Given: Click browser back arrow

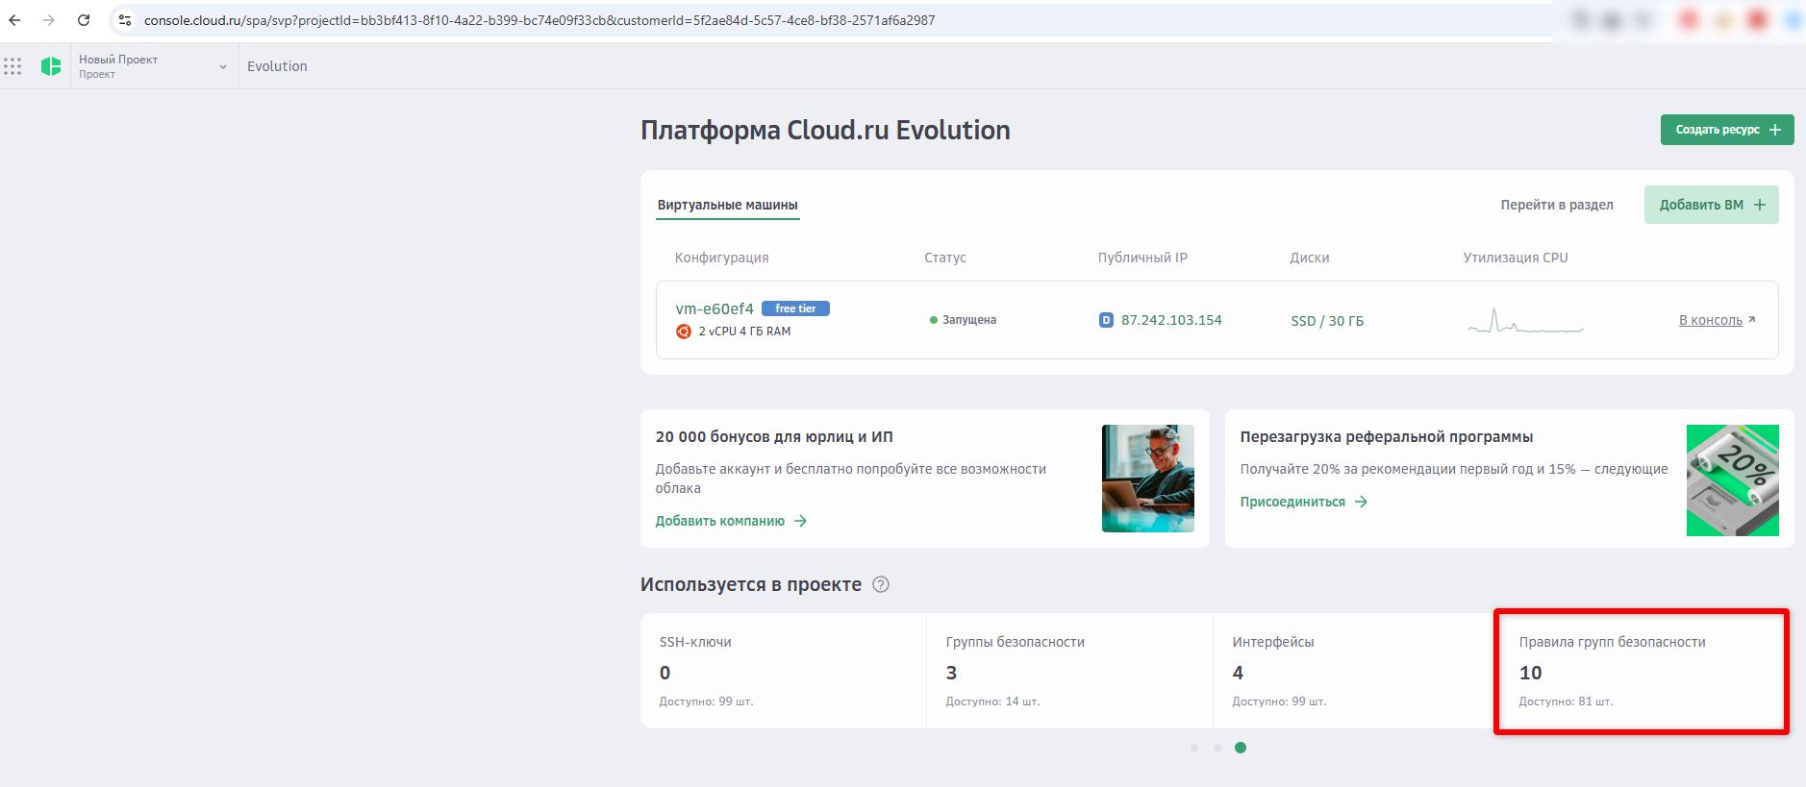Looking at the screenshot, I should point(14,20).
